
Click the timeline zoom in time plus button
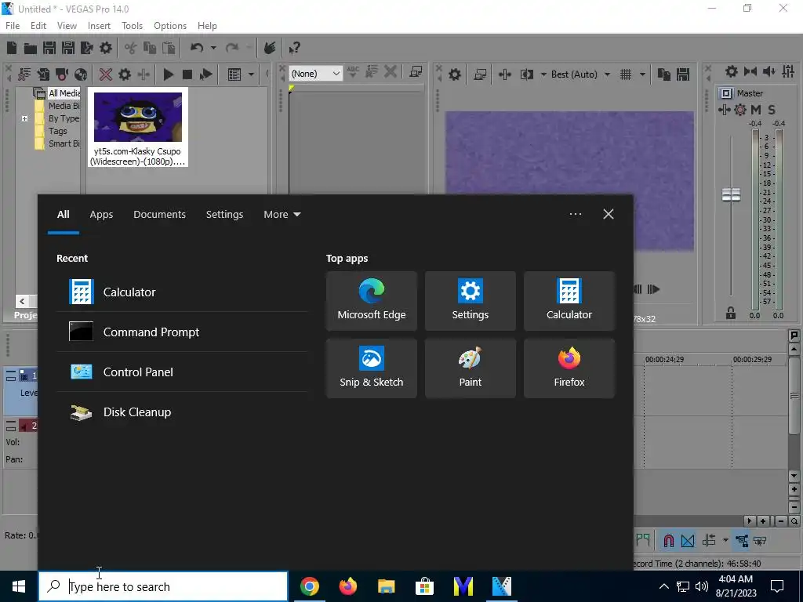(x=764, y=521)
